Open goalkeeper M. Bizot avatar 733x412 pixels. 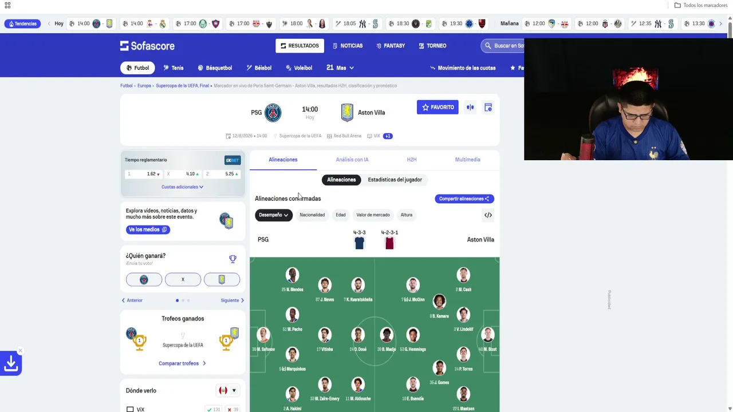[x=488, y=335]
